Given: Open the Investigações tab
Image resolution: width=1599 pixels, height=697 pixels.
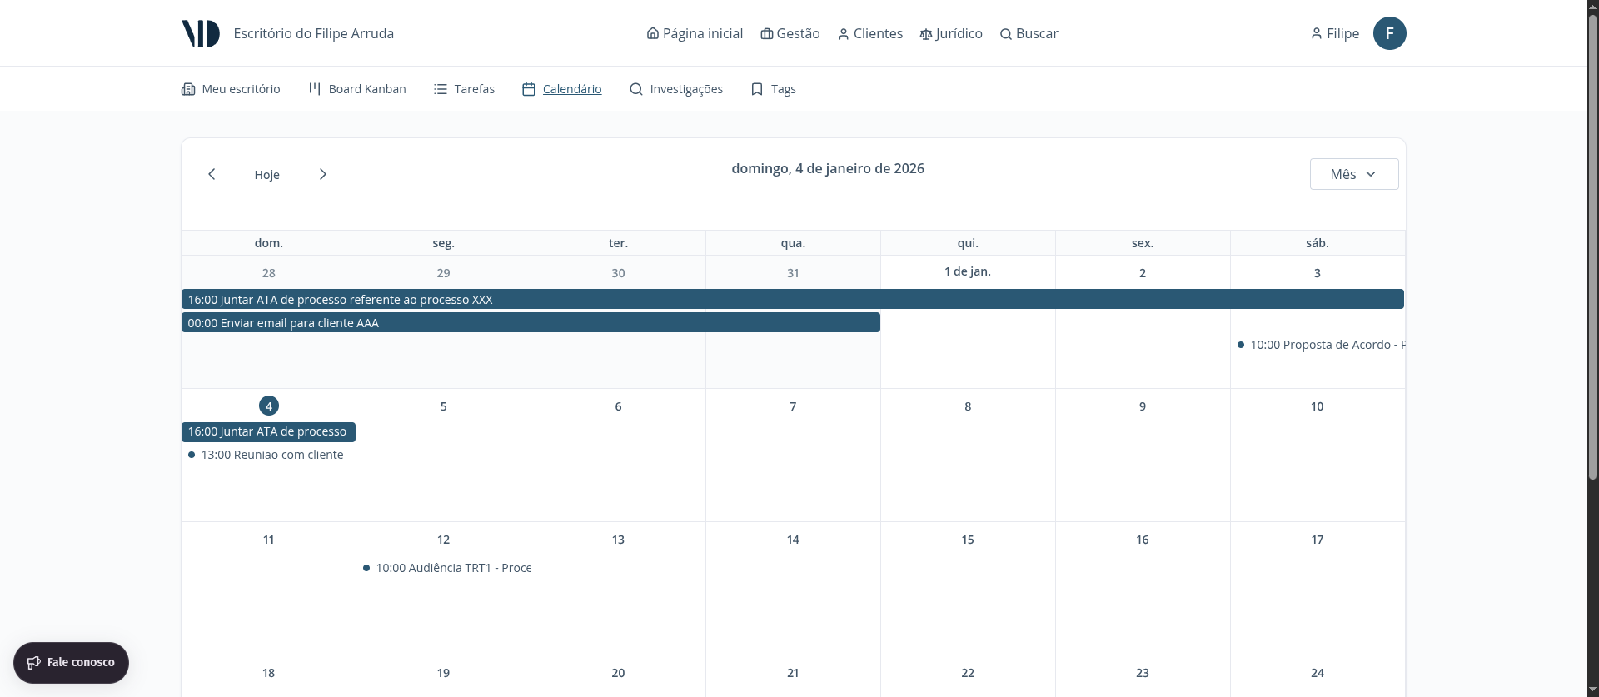Looking at the screenshot, I should pos(675,89).
